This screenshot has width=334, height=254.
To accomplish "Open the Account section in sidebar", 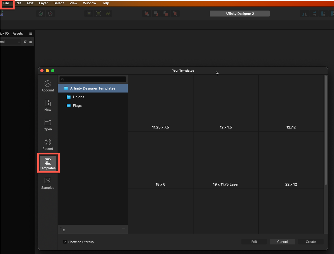I will 48,86.
